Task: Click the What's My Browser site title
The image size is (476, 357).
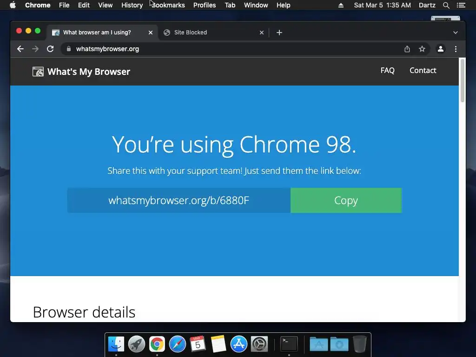Action: [89, 72]
